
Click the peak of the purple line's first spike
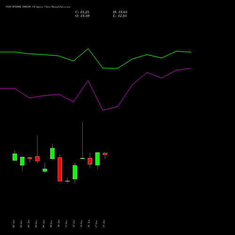coord(88,81)
